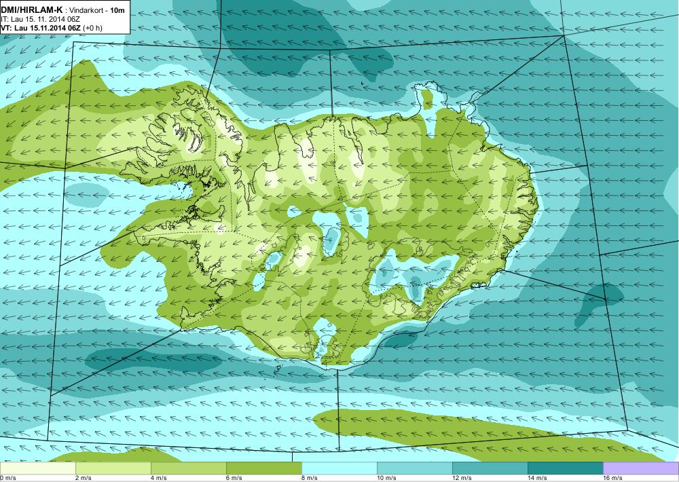
Task: Click the "16 m/s" legend label
Action: [612, 478]
